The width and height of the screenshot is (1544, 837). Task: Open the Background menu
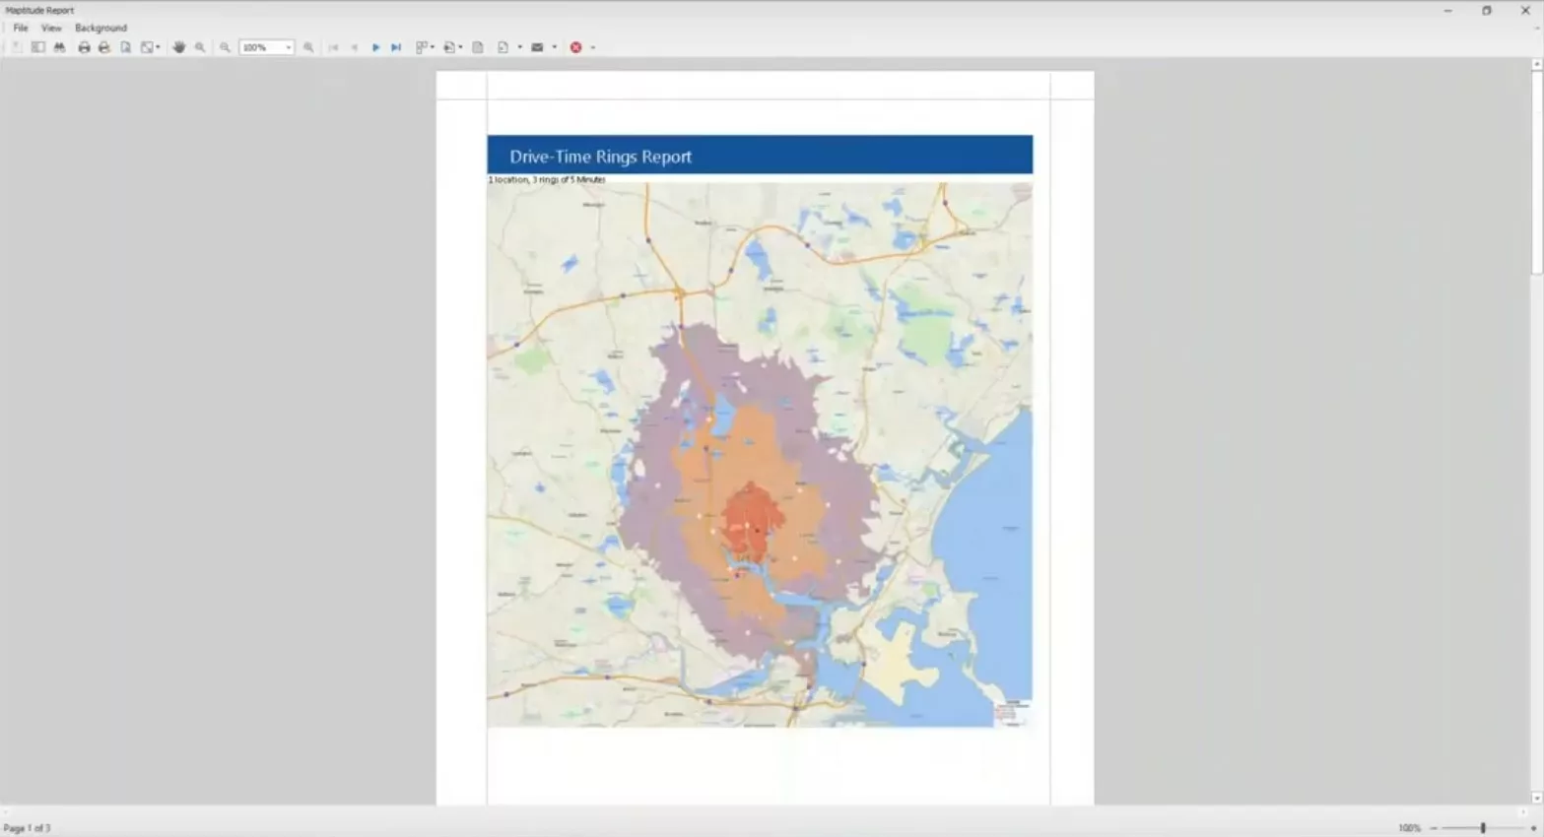pos(101,28)
